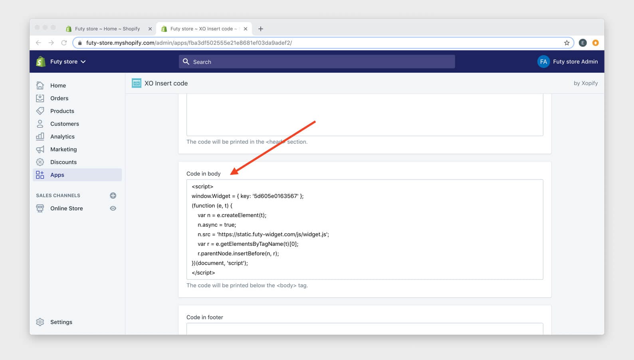Click the n.src futy-widget URL line
634x360 pixels.
263,234
